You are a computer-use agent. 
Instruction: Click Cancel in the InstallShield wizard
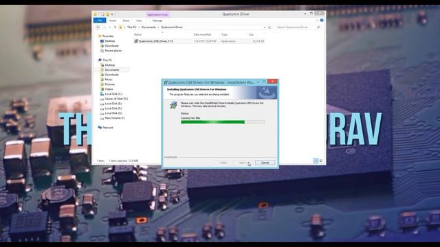(x=265, y=163)
